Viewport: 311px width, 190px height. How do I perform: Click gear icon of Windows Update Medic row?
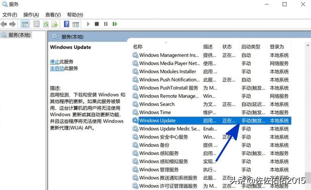coord(135,129)
